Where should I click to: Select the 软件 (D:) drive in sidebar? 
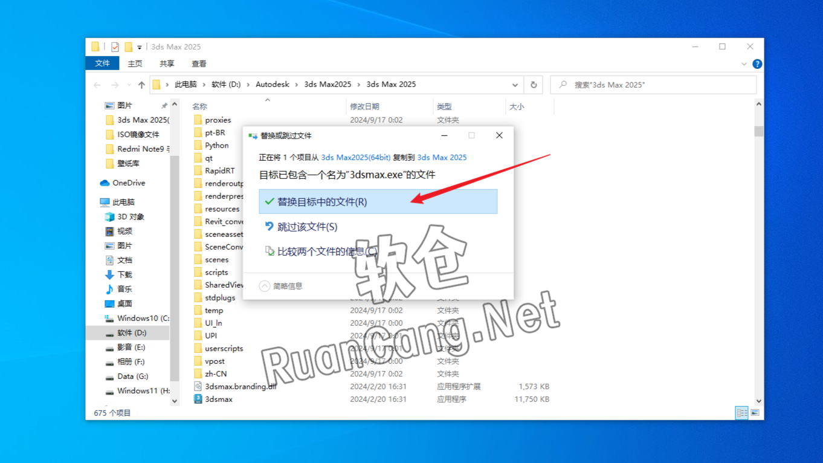[127, 332]
